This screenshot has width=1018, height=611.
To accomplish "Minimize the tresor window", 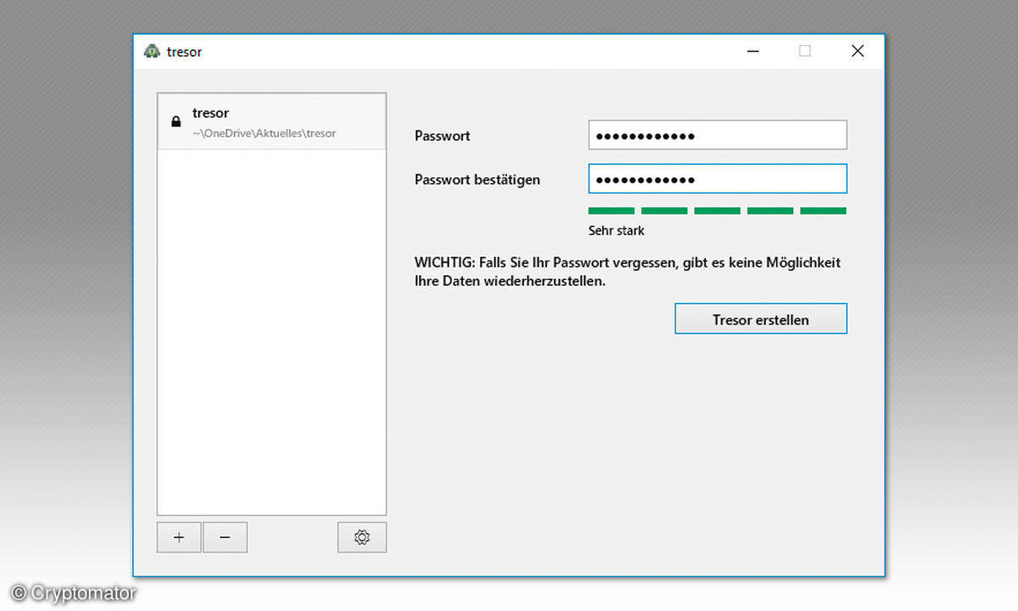I will point(753,51).
